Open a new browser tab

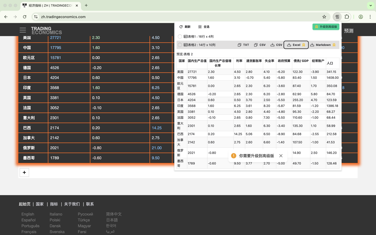[x=86, y=5]
